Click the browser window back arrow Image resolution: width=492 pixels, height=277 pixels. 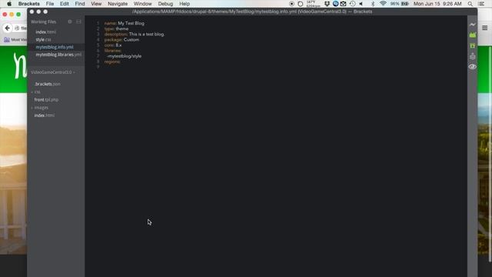pos(8,28)
